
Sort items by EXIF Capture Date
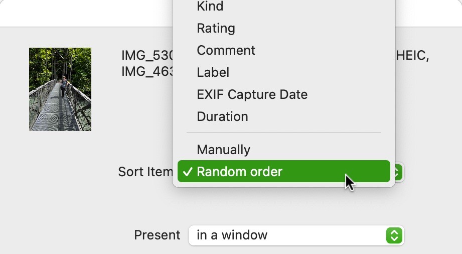[252, 94]
